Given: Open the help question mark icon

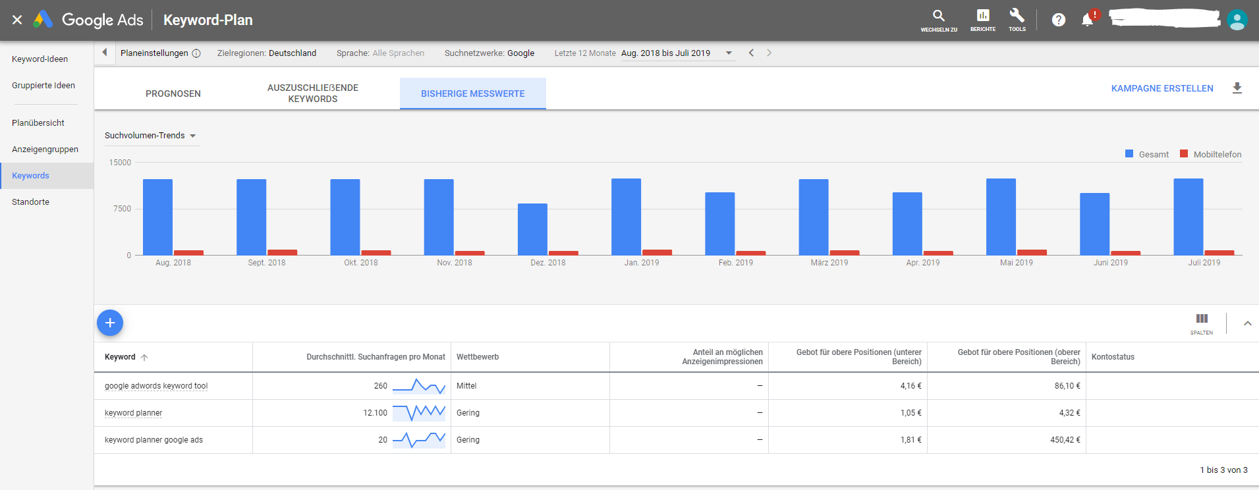Looking at the screenshot, I should [1059, 20].
